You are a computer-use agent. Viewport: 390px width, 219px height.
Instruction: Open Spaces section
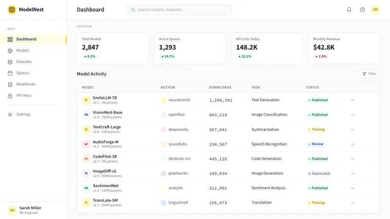[33, 73]
